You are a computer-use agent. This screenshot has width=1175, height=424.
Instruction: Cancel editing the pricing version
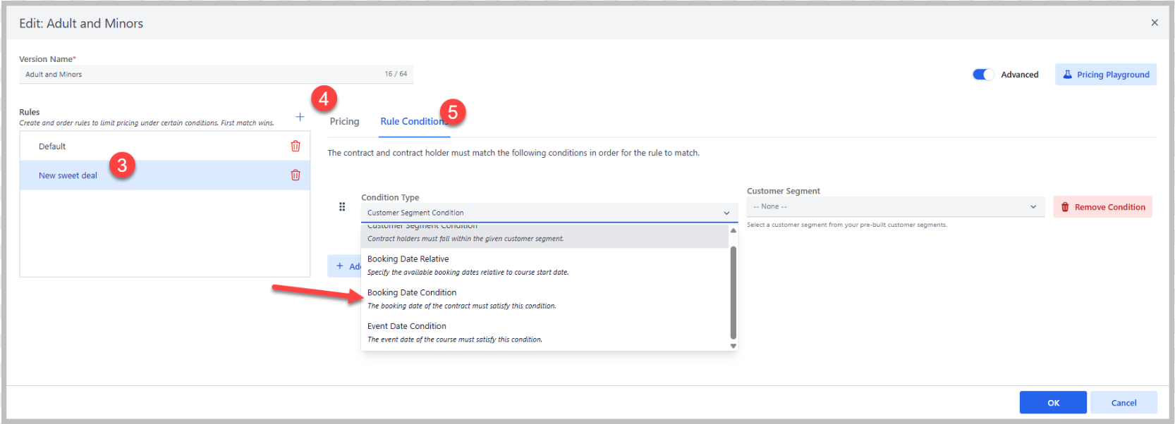pyautogui.click(x=1123, y=403)
